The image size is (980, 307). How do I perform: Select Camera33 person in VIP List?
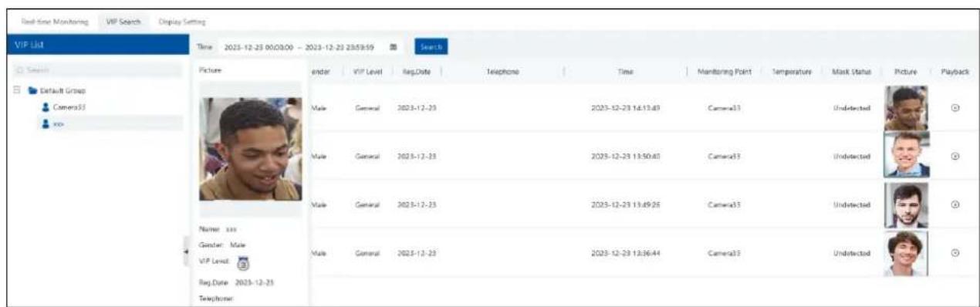tap(65, 107)
